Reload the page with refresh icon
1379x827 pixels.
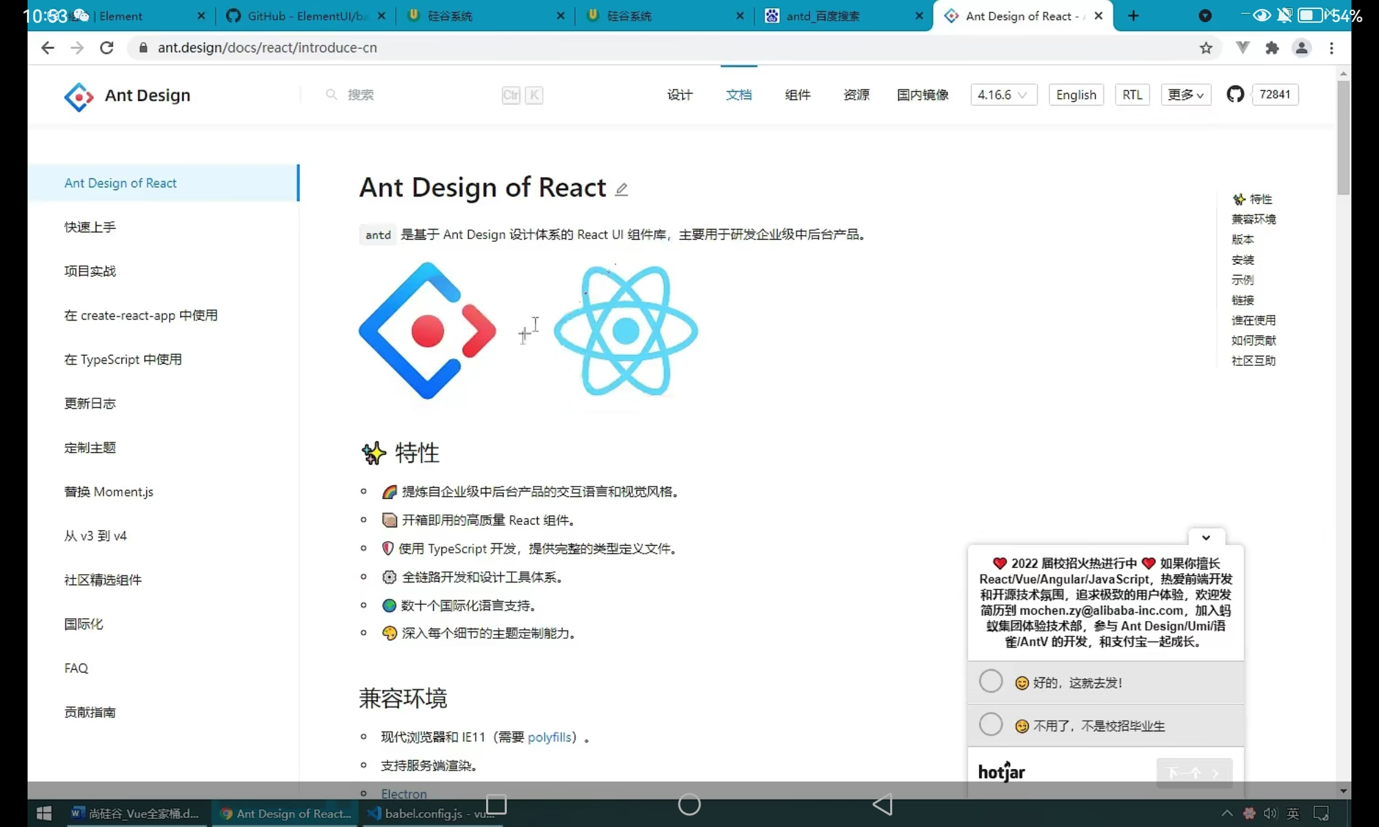(106, 48)
